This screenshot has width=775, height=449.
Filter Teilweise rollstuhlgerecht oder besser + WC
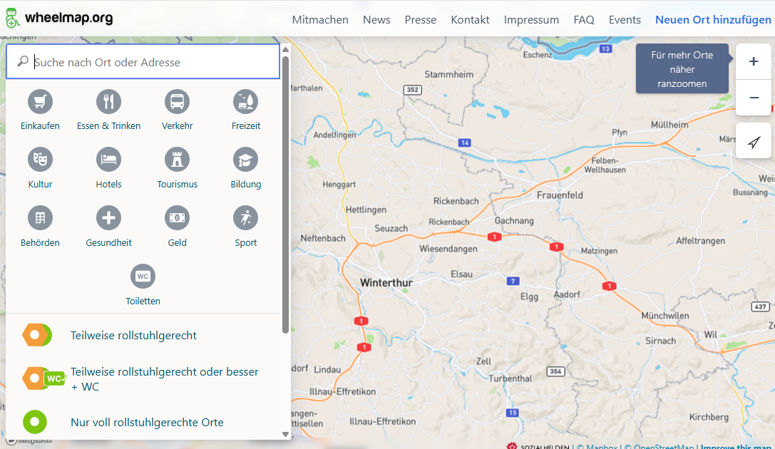click(x=143, y=379)
